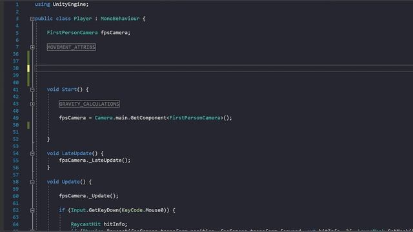Click 'Start' method name
This screenshot has height=232, width=413.
coord(69,90)
